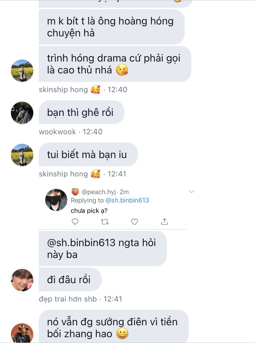Select '@sh.binbin613 ngta hỏi này ba' bubble

pyautogui.click(x=103, y=249)
